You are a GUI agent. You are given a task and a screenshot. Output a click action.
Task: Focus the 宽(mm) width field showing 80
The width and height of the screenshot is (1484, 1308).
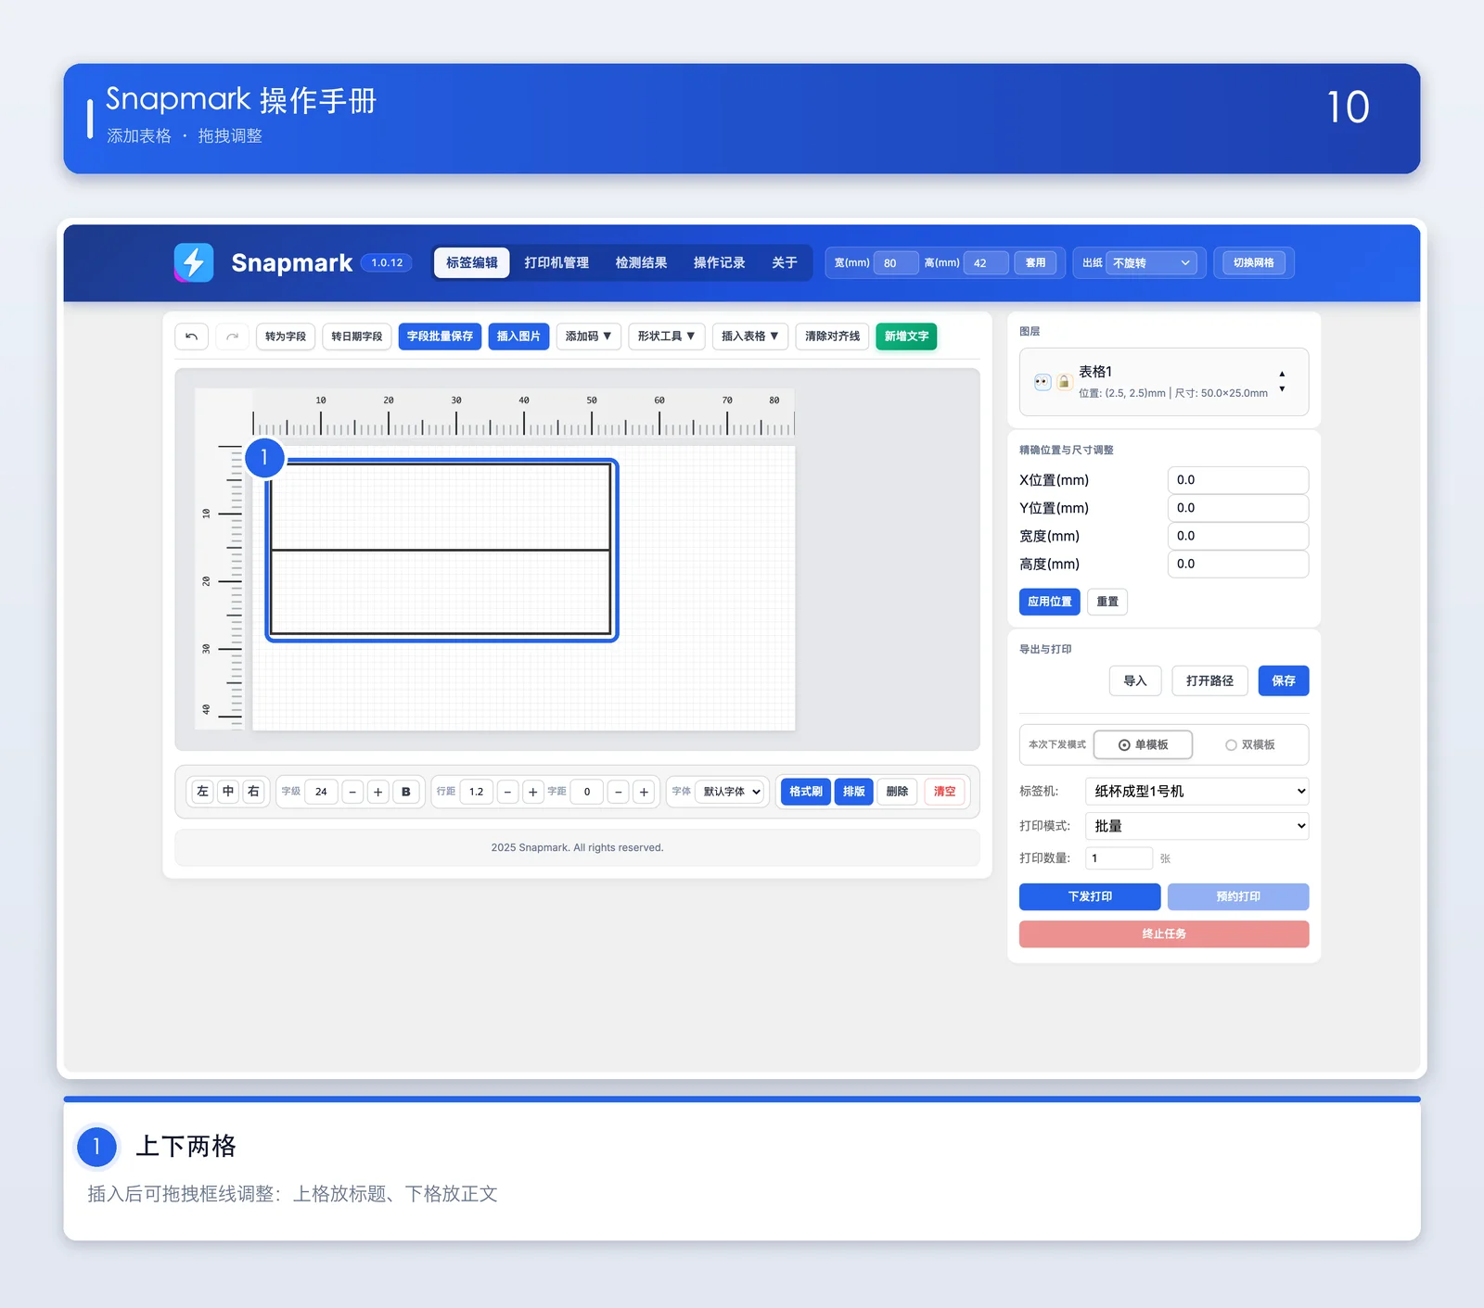pos(896,263)
